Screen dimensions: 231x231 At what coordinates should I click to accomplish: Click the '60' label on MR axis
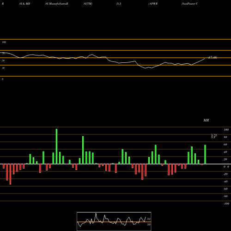point(225,145)
